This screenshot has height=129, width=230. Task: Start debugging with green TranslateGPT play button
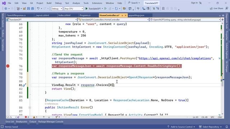93,9
